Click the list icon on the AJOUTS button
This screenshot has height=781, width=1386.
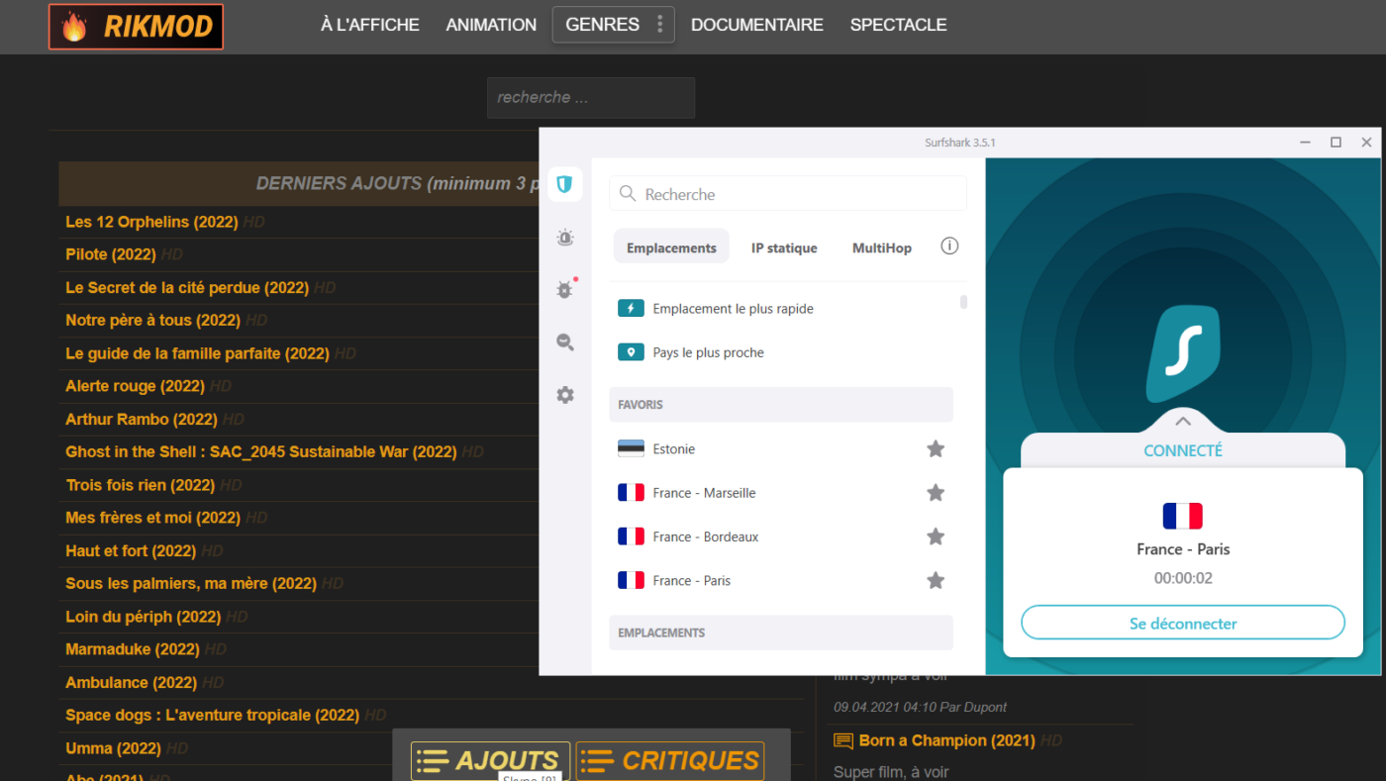[433, 761]
